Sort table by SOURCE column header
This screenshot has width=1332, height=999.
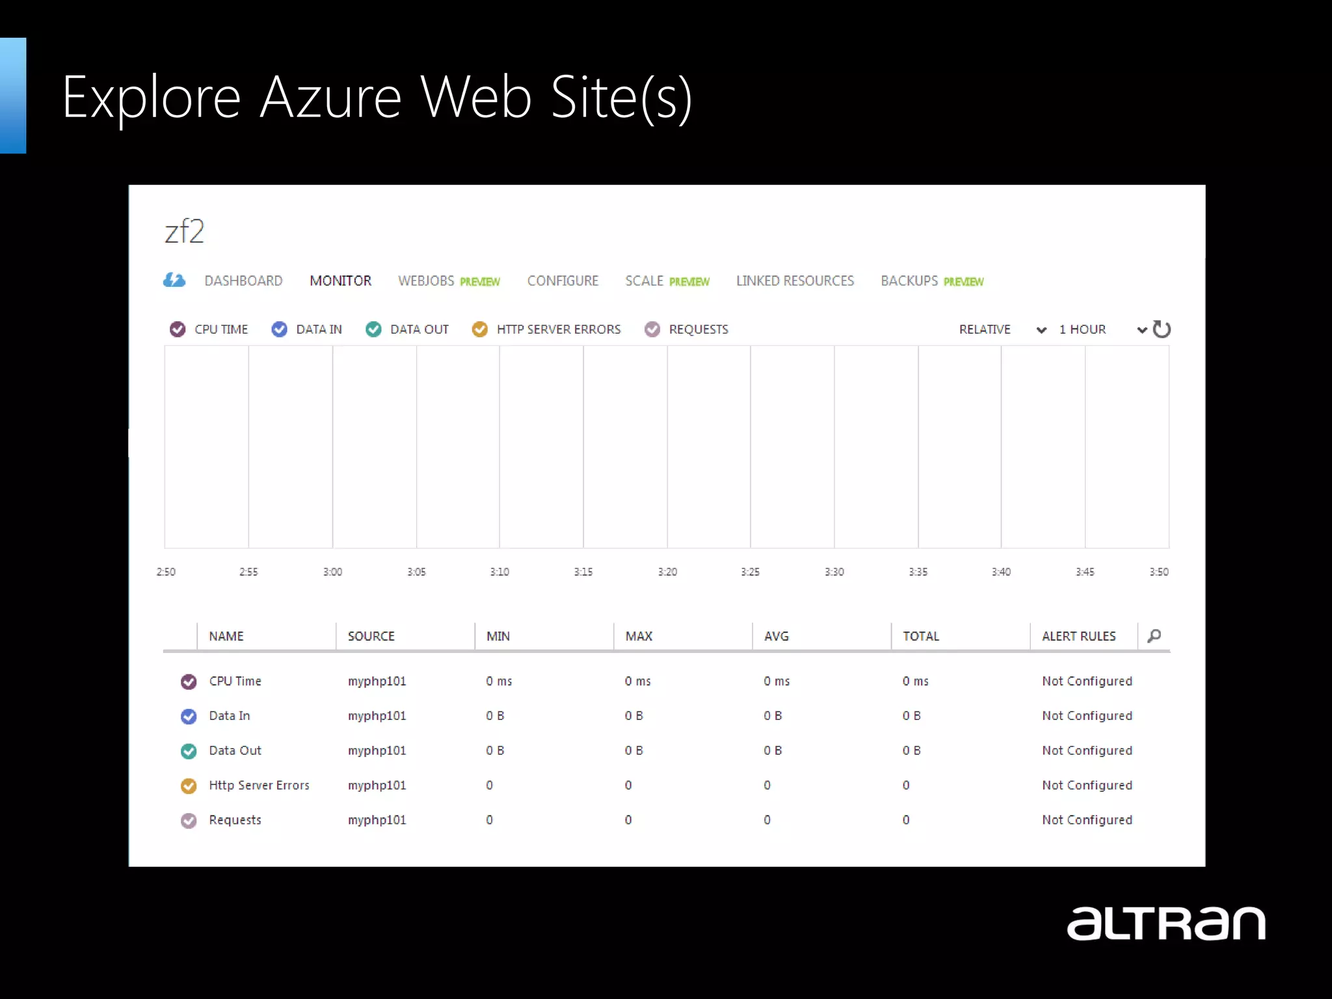click(371, 636)
